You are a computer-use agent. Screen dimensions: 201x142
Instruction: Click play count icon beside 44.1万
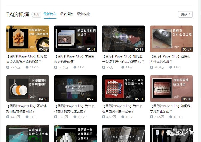8,117
